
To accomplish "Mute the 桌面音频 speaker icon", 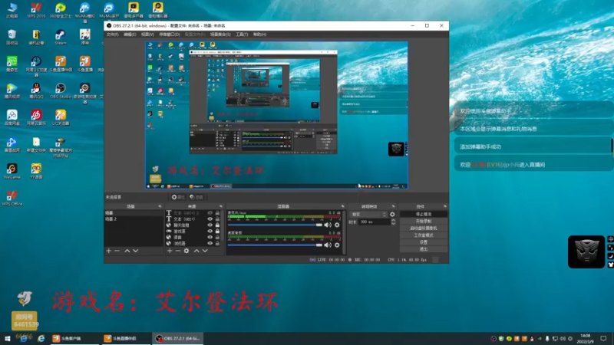I will coord(328,245).
